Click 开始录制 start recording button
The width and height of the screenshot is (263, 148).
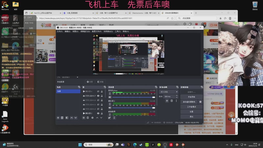(x=191, y=97)
